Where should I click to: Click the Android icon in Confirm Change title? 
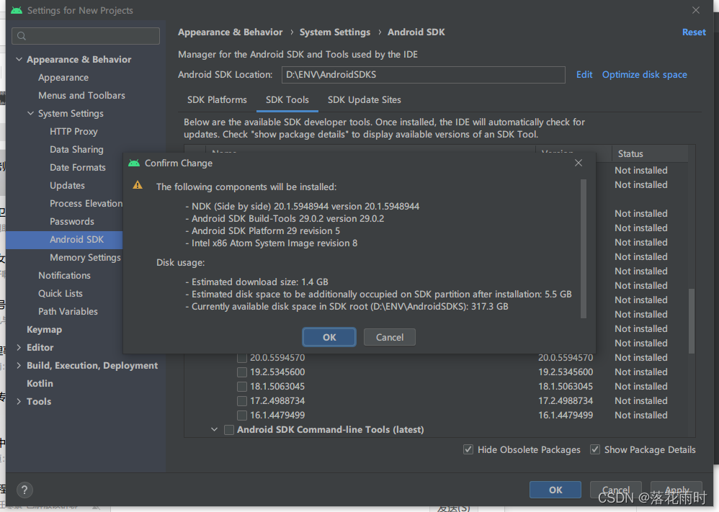click(x=134, y=163)
